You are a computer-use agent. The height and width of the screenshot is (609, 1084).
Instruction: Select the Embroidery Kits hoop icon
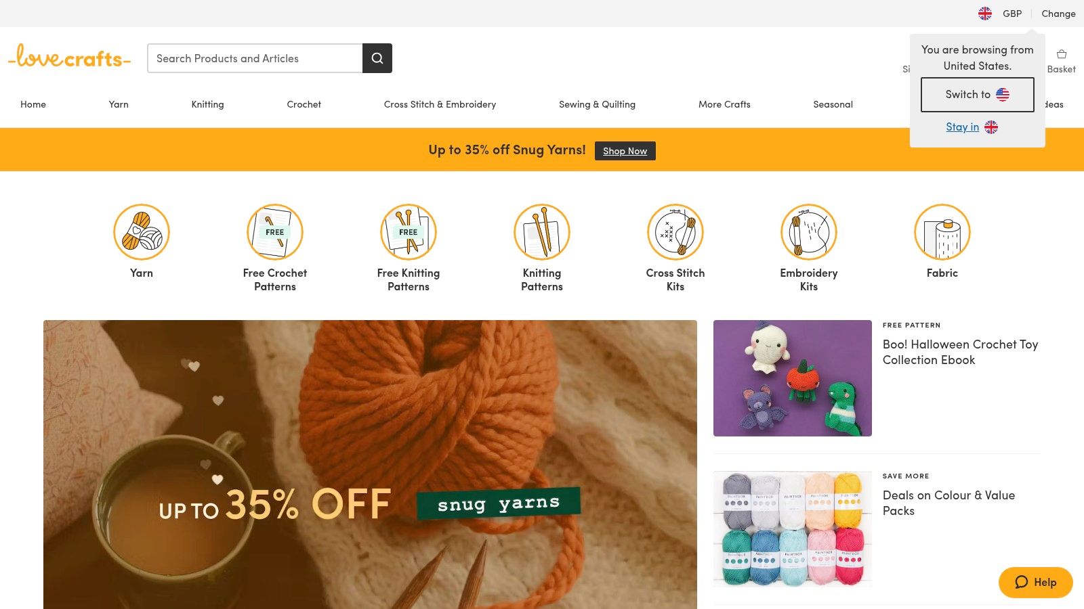(809, 232)
